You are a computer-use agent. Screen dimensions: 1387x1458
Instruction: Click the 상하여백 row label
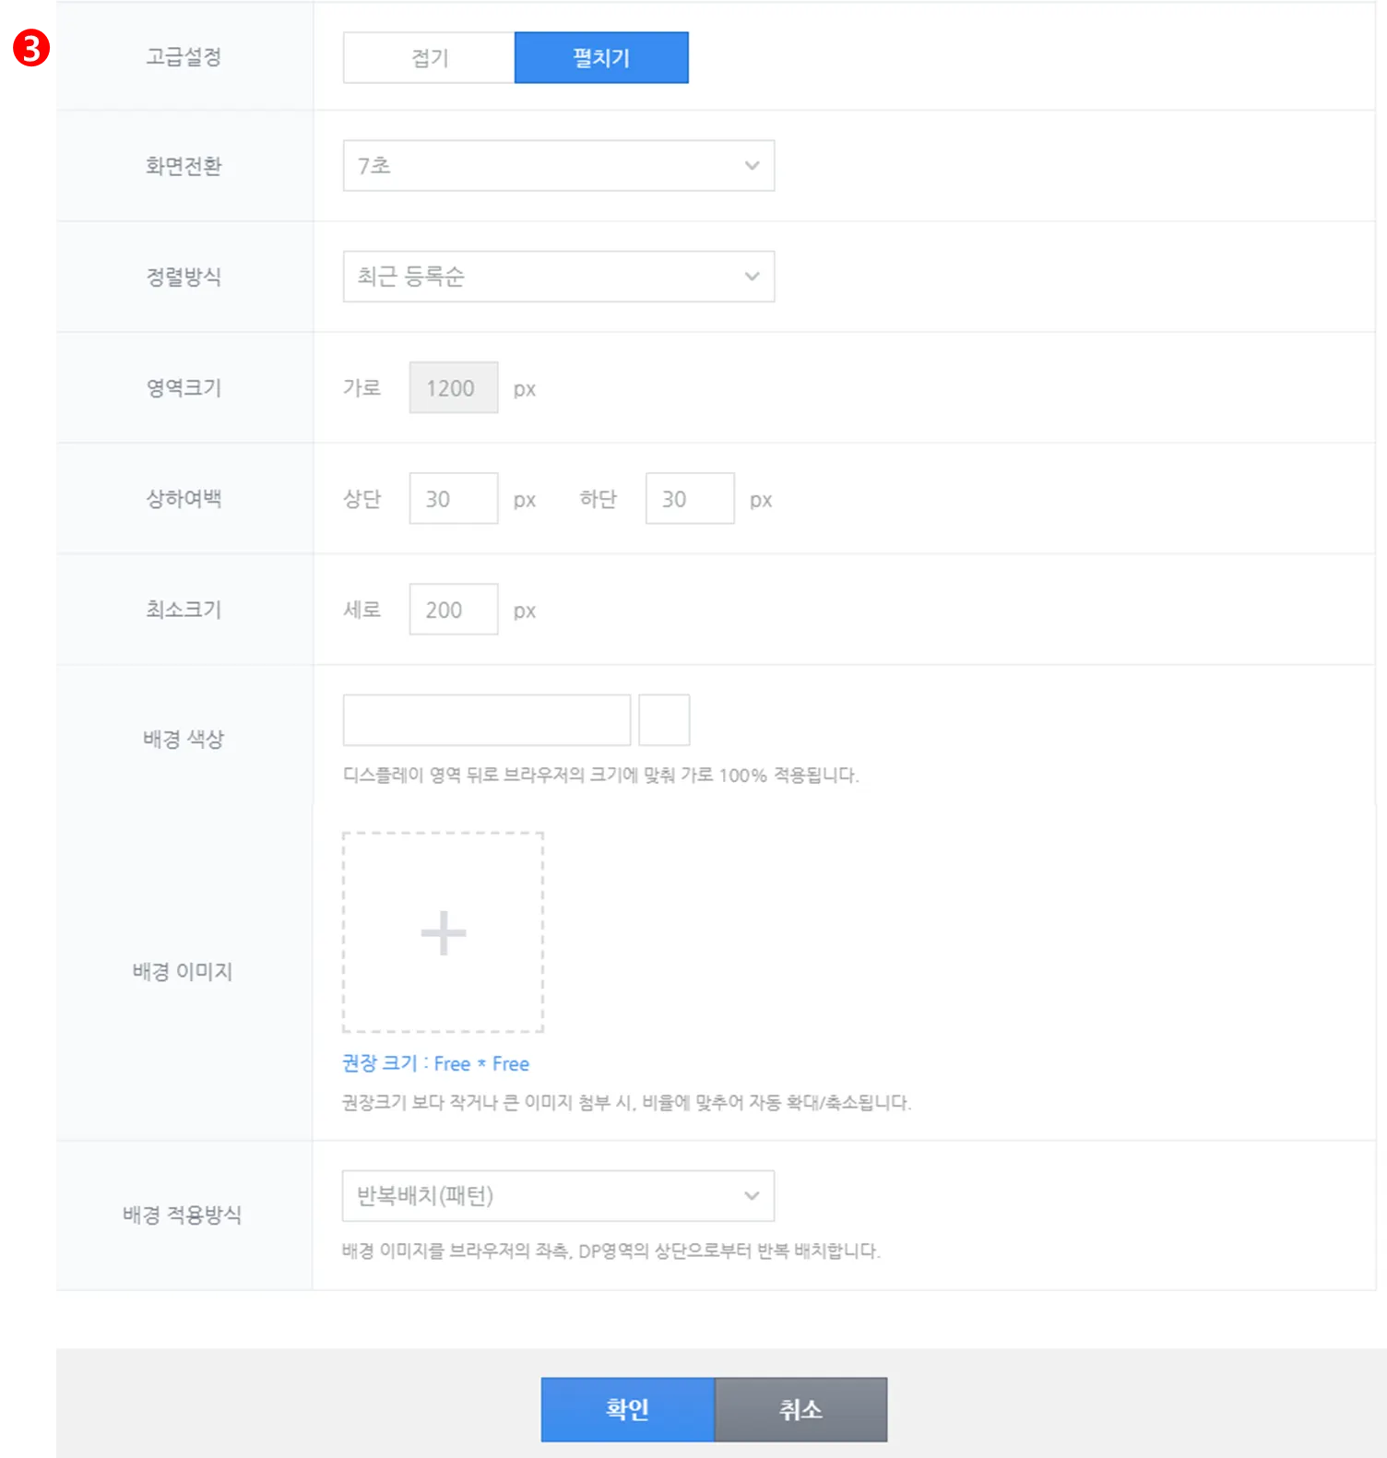pyautogui.click(x=184, y=499)
